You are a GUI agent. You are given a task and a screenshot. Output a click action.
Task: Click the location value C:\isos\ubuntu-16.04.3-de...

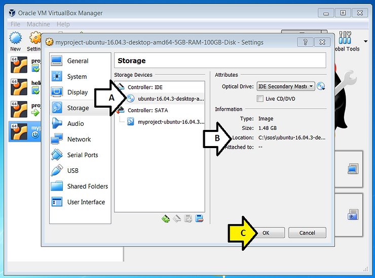[292, 137]
